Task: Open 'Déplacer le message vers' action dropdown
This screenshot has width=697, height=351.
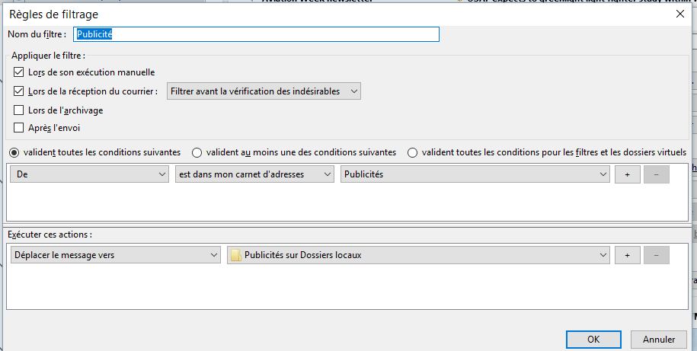Action: [116, 255]
